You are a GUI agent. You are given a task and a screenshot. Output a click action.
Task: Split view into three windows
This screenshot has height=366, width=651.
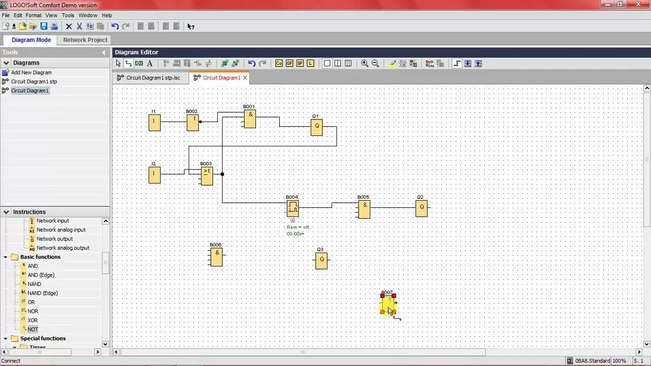[x=348, y=64]
